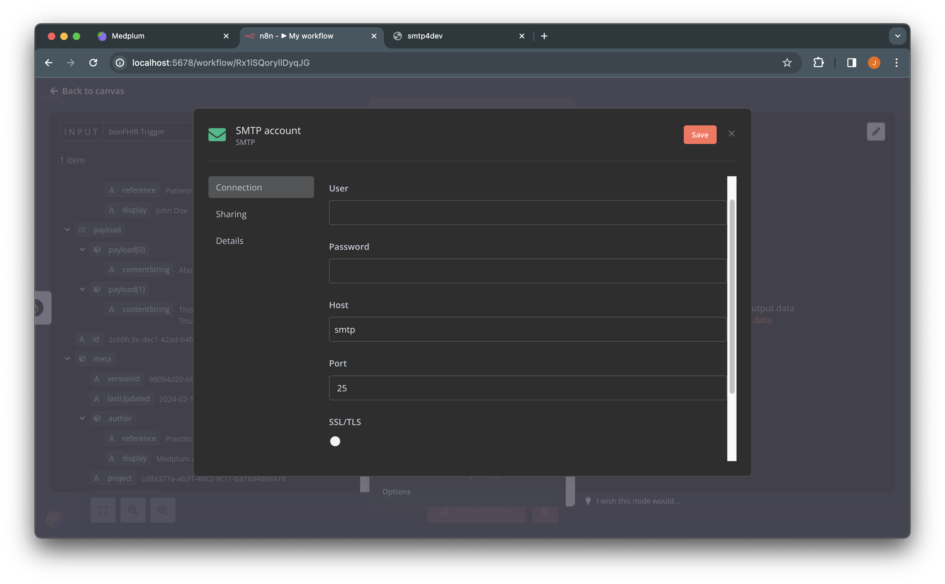Select the id field in input tree
This screenshot has width=945, height=584.
pyautogui.click(x=89, y=339)
